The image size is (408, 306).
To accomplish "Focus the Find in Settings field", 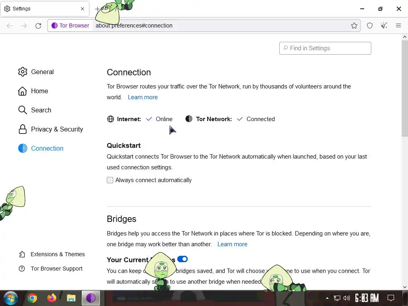I will 325,48.
